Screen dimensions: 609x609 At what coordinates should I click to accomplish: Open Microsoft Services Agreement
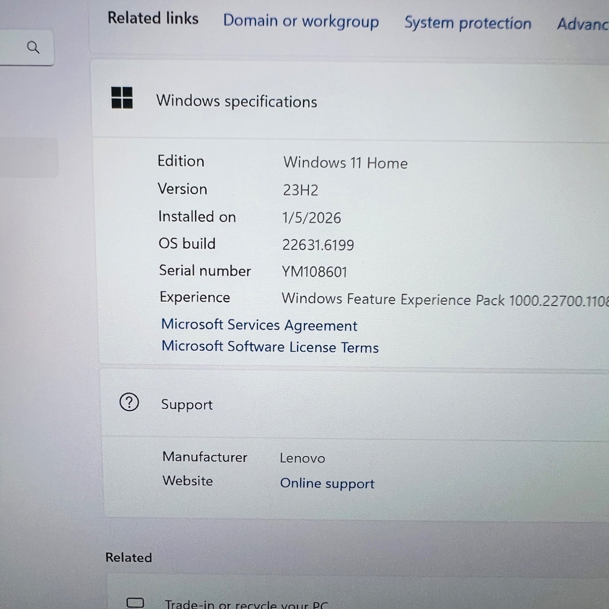coord(259,325)
